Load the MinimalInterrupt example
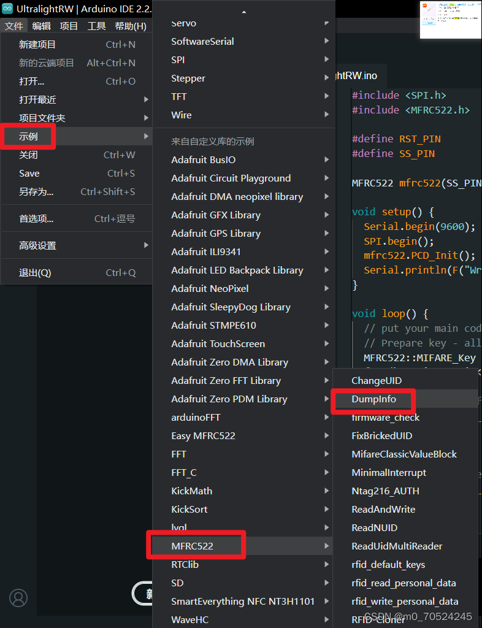482x628 pixels. [407, 473]
